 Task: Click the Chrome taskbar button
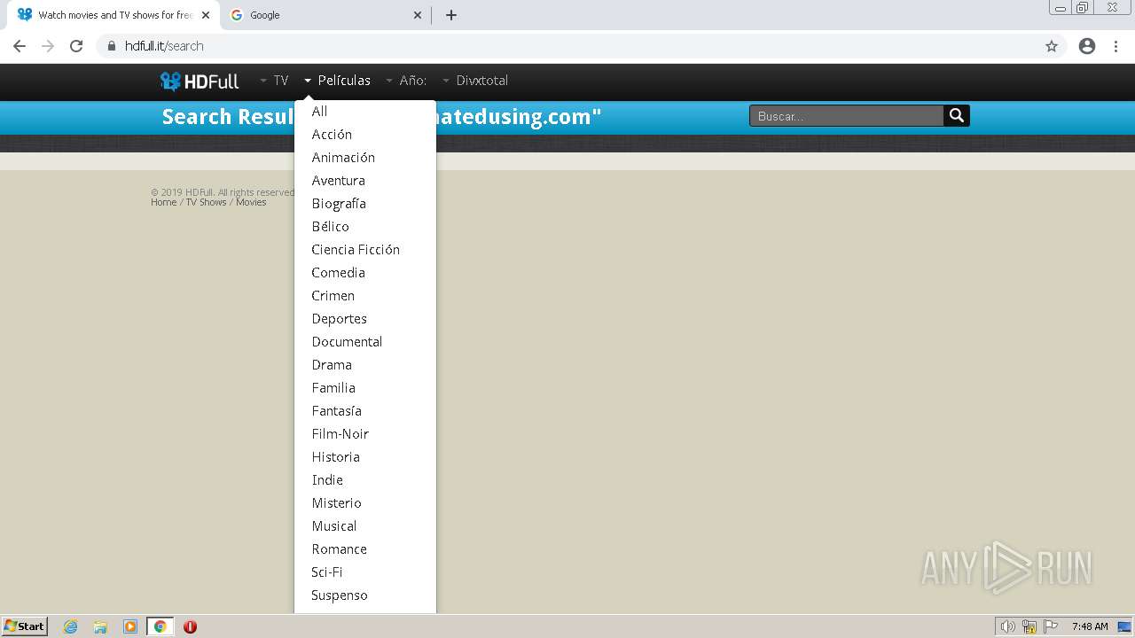pos(160,626)
